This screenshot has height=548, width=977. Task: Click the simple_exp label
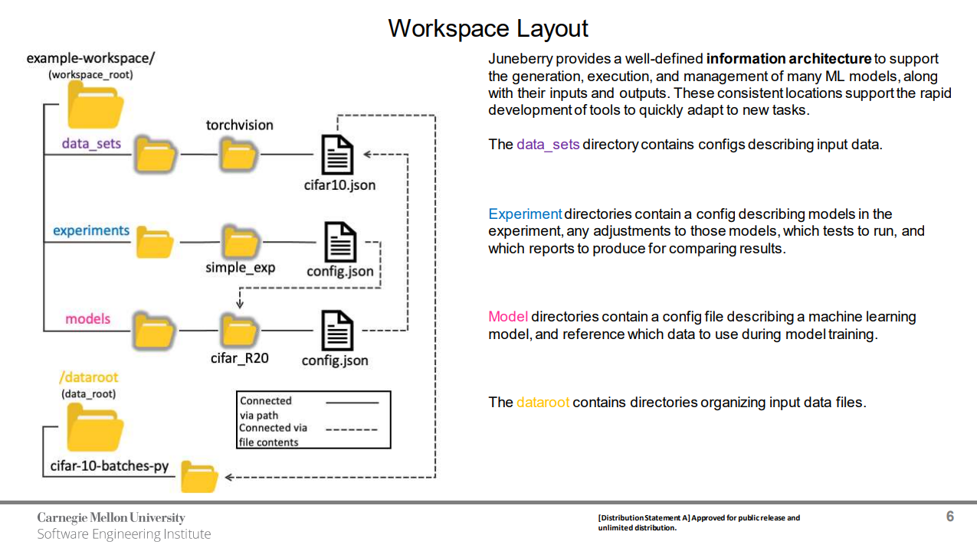(240, 268)
